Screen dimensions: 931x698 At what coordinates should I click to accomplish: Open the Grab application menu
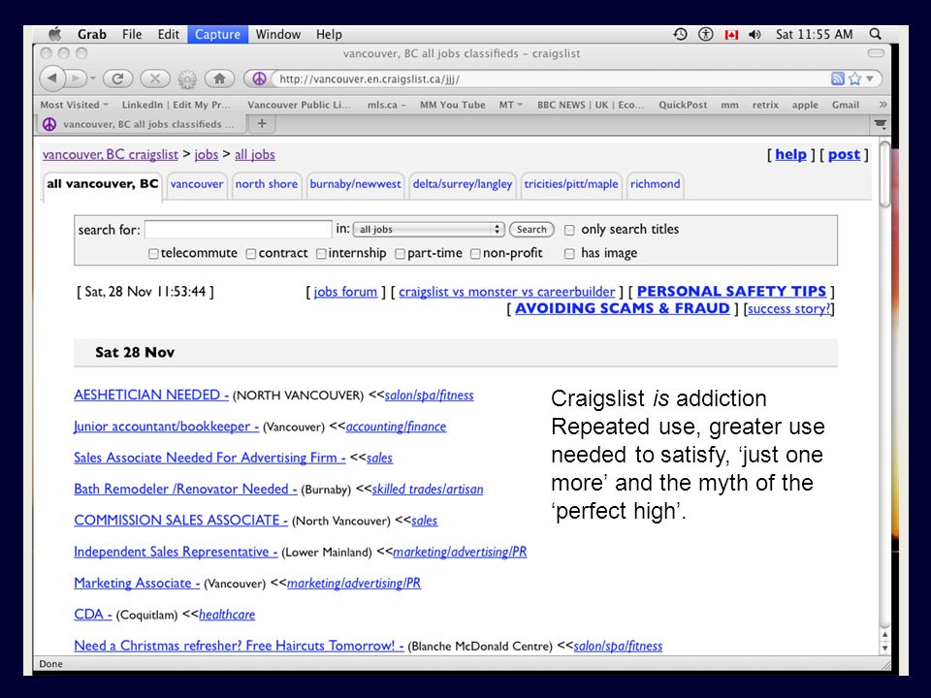pos(91,35)
